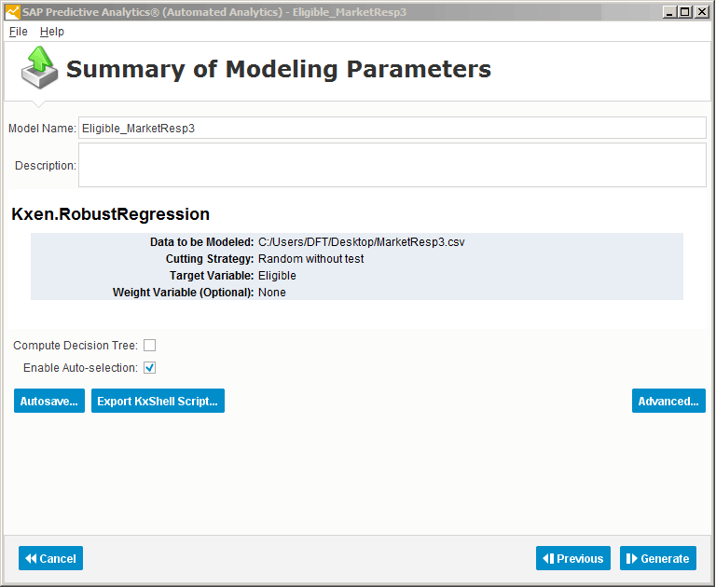Click the 'Target Variable:' label

[212, 276]
